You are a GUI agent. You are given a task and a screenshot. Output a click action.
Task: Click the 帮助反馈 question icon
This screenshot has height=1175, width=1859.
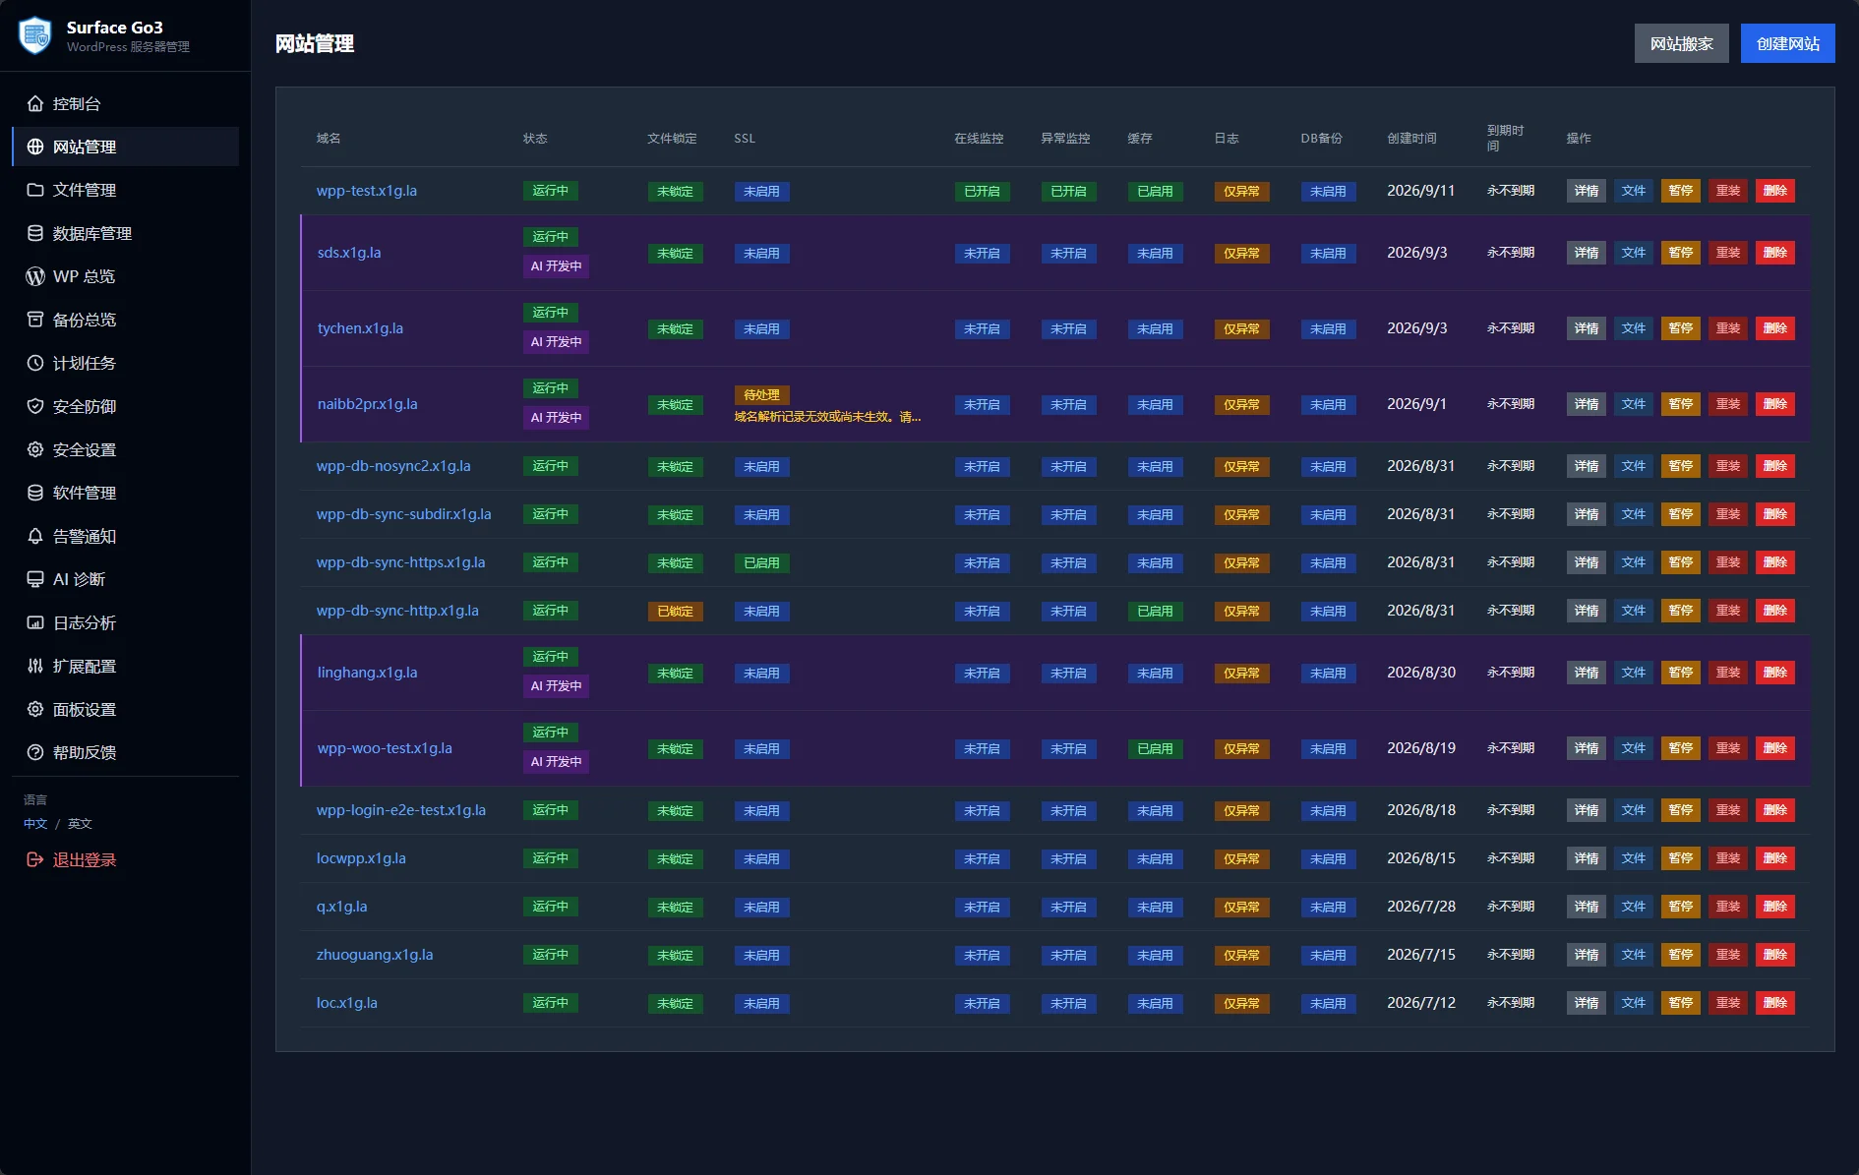(35, 752)
